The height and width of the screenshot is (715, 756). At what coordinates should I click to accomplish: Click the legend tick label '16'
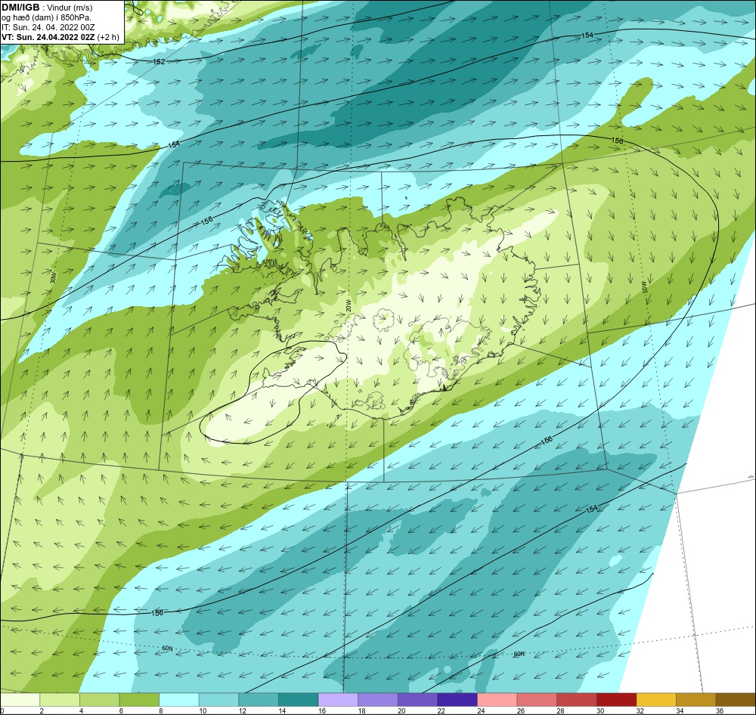coord(322,710)
